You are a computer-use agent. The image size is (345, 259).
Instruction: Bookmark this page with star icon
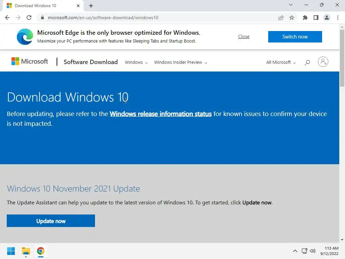tap(292, 18)
